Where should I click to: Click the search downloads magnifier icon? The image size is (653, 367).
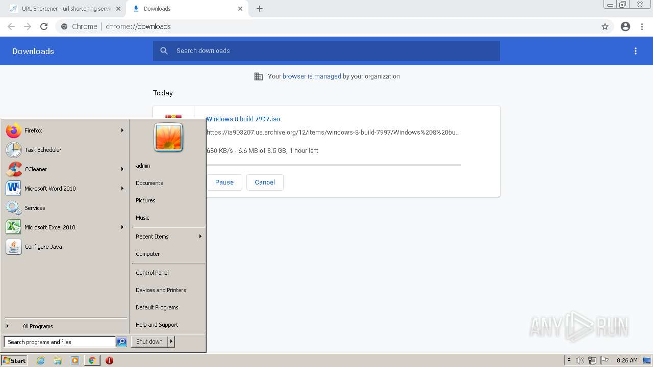pyautogui.click(x=164, y=51)
